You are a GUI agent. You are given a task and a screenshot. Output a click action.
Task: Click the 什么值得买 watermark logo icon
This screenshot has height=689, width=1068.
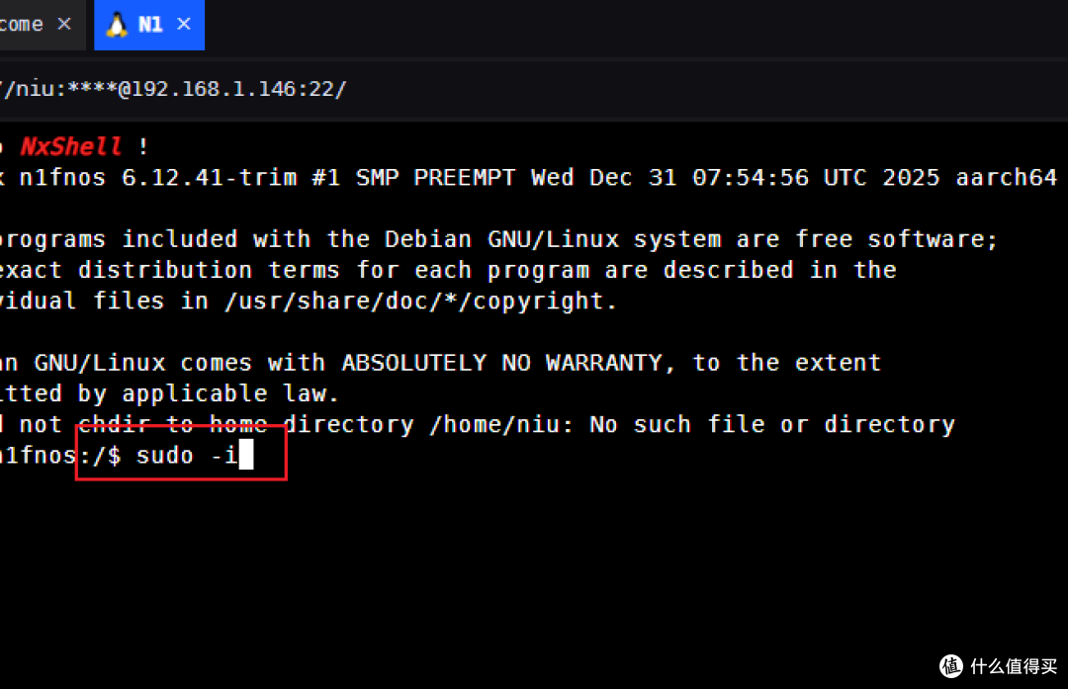(x=951, y=666)
